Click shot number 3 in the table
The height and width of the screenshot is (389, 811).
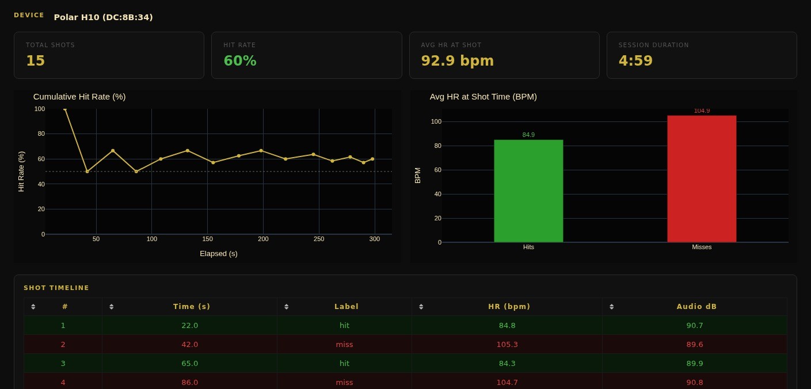click(x=63, y=363)
